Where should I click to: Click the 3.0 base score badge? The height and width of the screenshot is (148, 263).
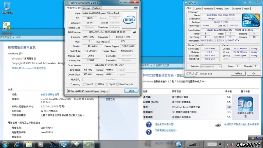point(245,104)
